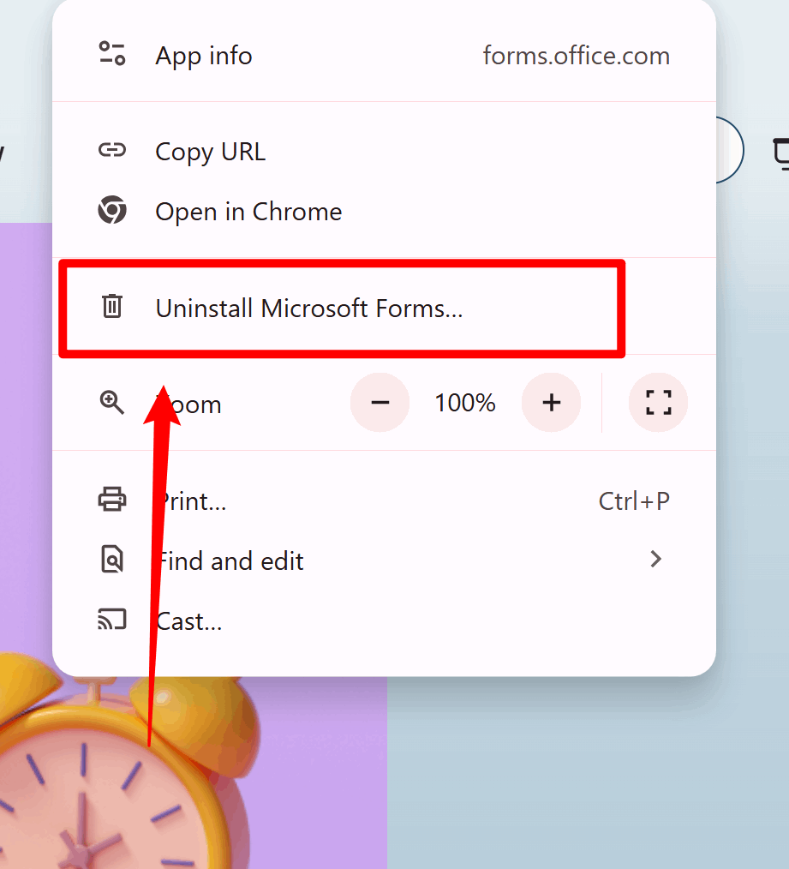Enter fullscreen with the fullscreen icon

coord(658,402)
